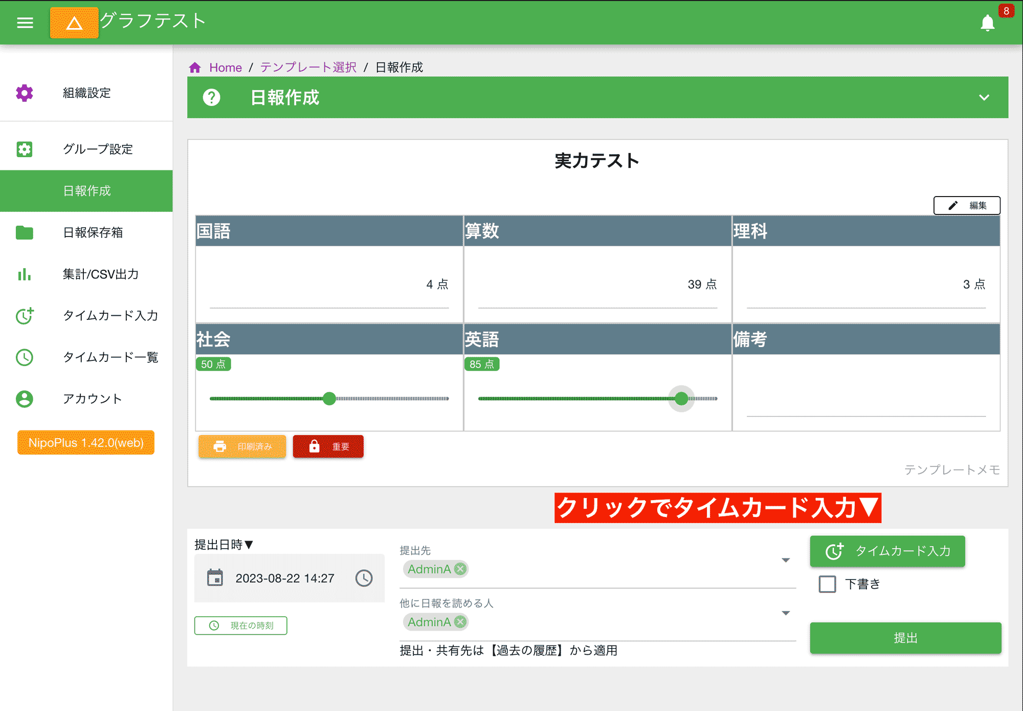1023x711 pixels.
Task: Select 日報作成 in the sidebar menu
Action: [x=86, y=190]
